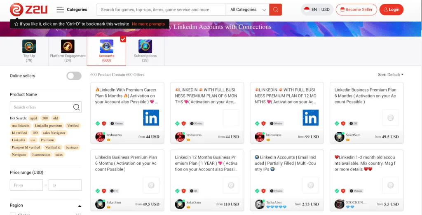Image resolution: width=422 pixels, height=215 pixels.
Task: Click the No more prompts link
Action: 148,24
